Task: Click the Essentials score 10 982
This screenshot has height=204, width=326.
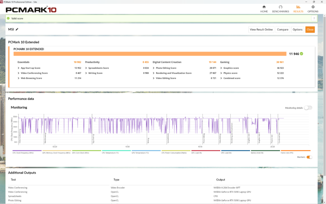Action: [x=77, y=62]
